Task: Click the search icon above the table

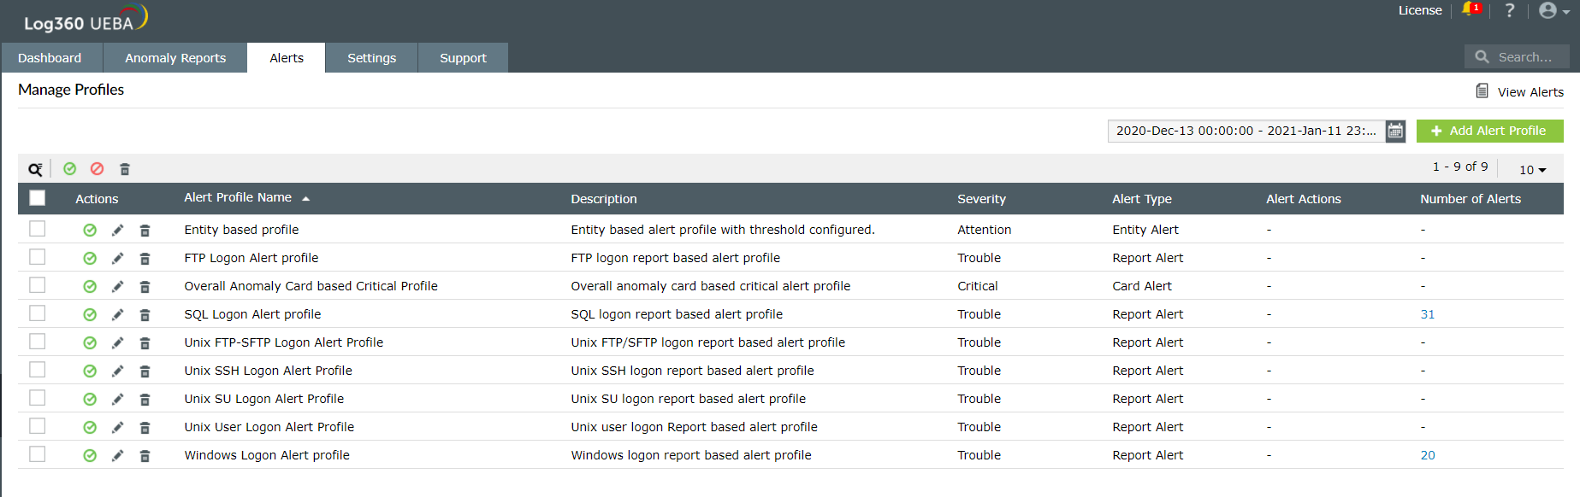Action: click(x=35, y=169)
